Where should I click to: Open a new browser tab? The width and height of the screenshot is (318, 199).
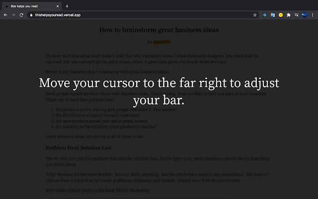67,6
